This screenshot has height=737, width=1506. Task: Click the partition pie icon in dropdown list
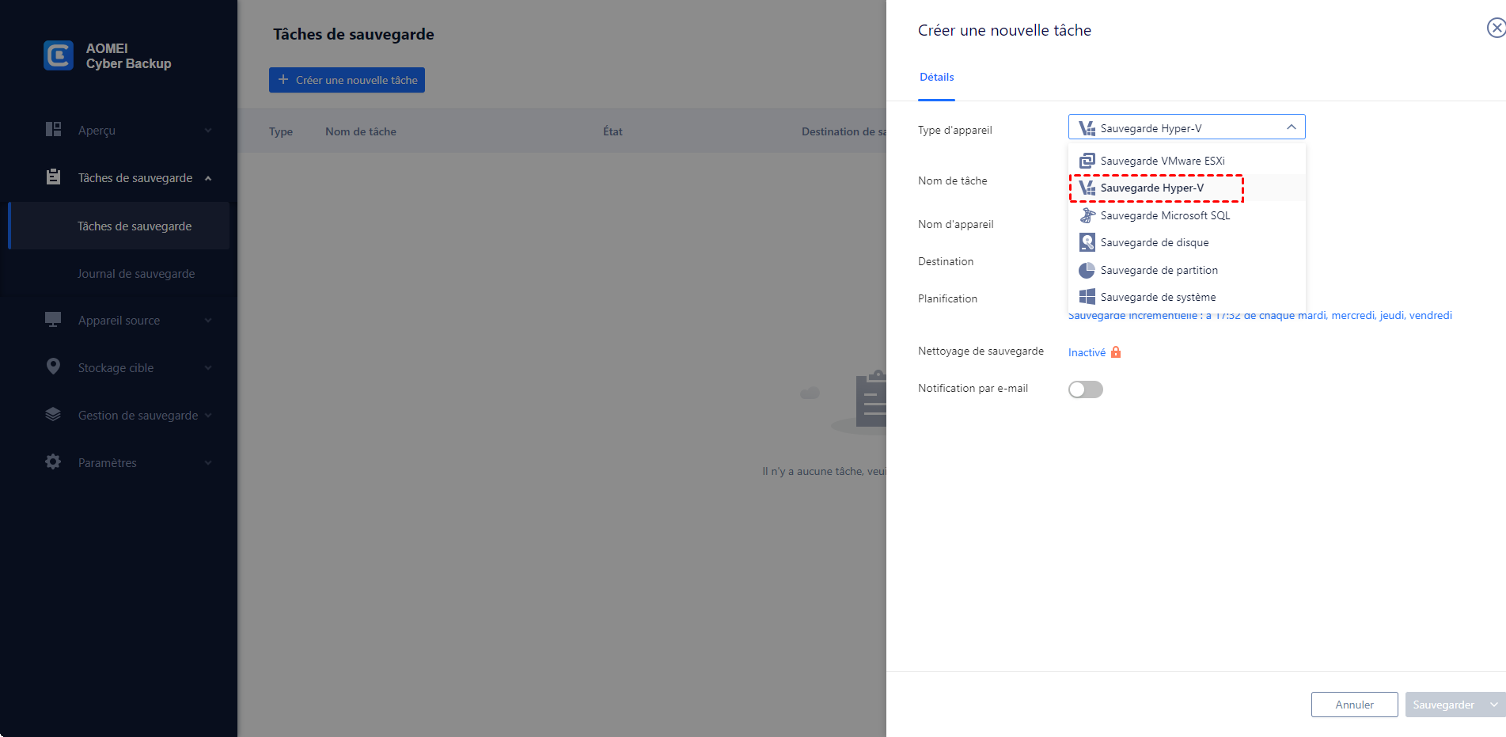coord(1087,270)
